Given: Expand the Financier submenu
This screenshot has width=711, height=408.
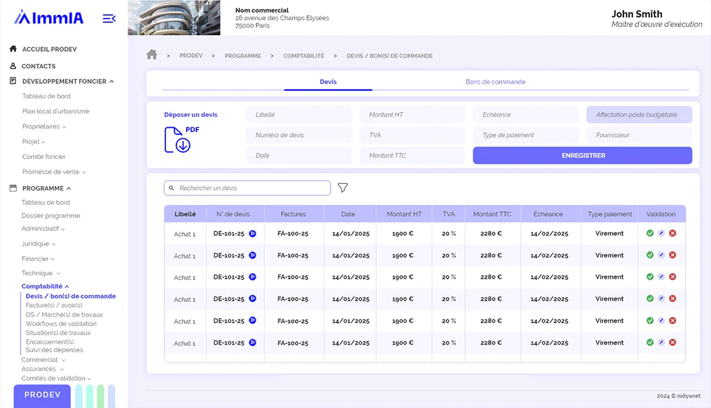Looking at the screenshot, I should tap(52, 259).
